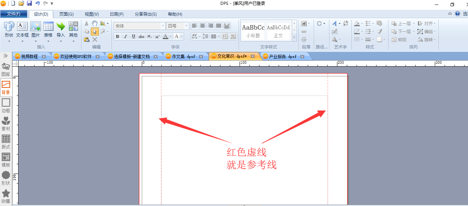Screen dimensions: 468x206
Task: Click the font color A button
Action: (x=166, y=36)
